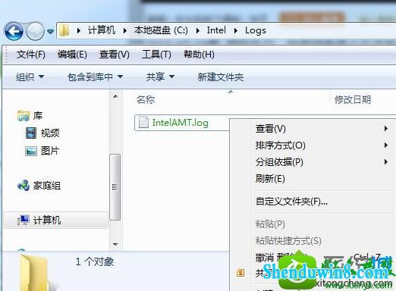Open the 查看(V) menu in menu bar
The width and height of the screenshot is (396, 291).
115,55
